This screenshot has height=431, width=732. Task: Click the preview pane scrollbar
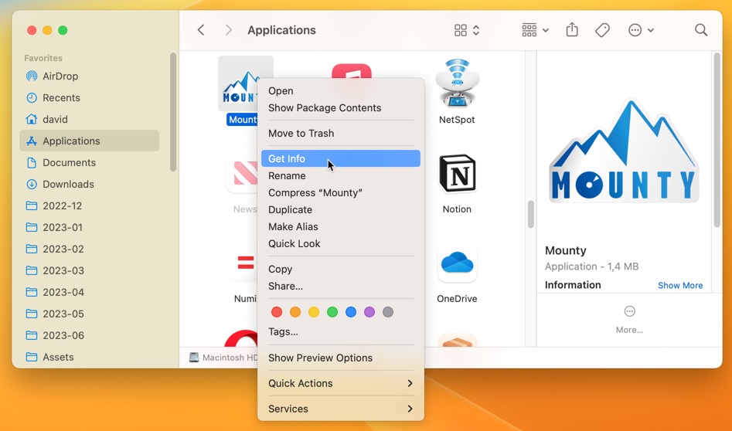(717, 140)
